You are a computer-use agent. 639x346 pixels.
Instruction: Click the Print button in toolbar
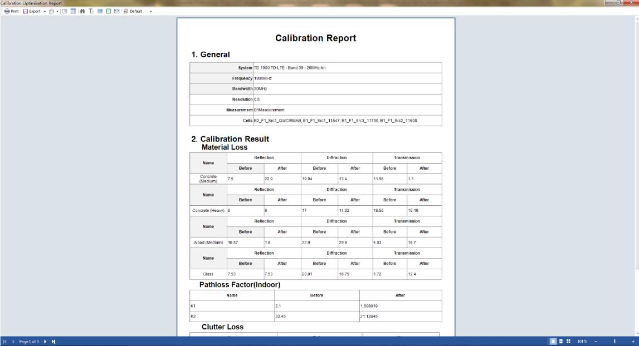pos(12,11)
